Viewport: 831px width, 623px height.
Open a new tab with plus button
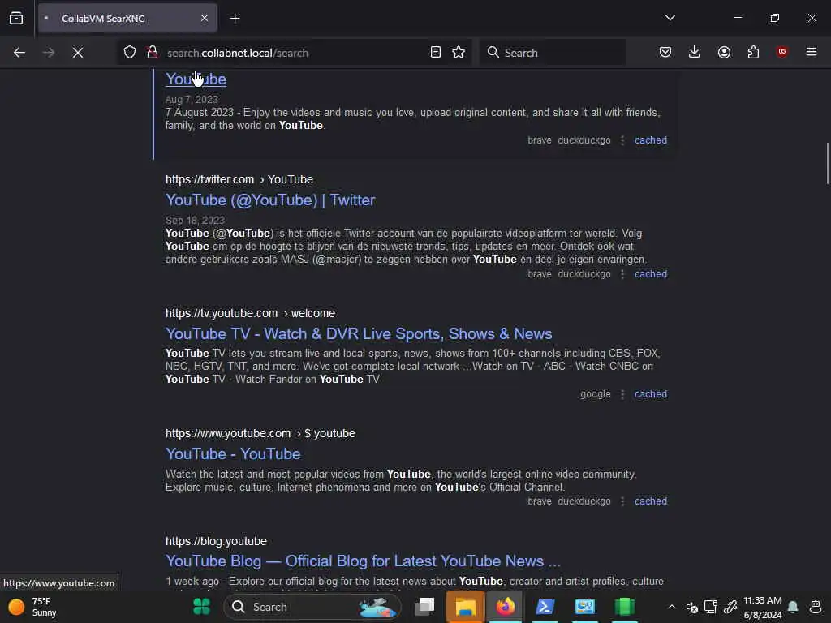tap(235, 19)
